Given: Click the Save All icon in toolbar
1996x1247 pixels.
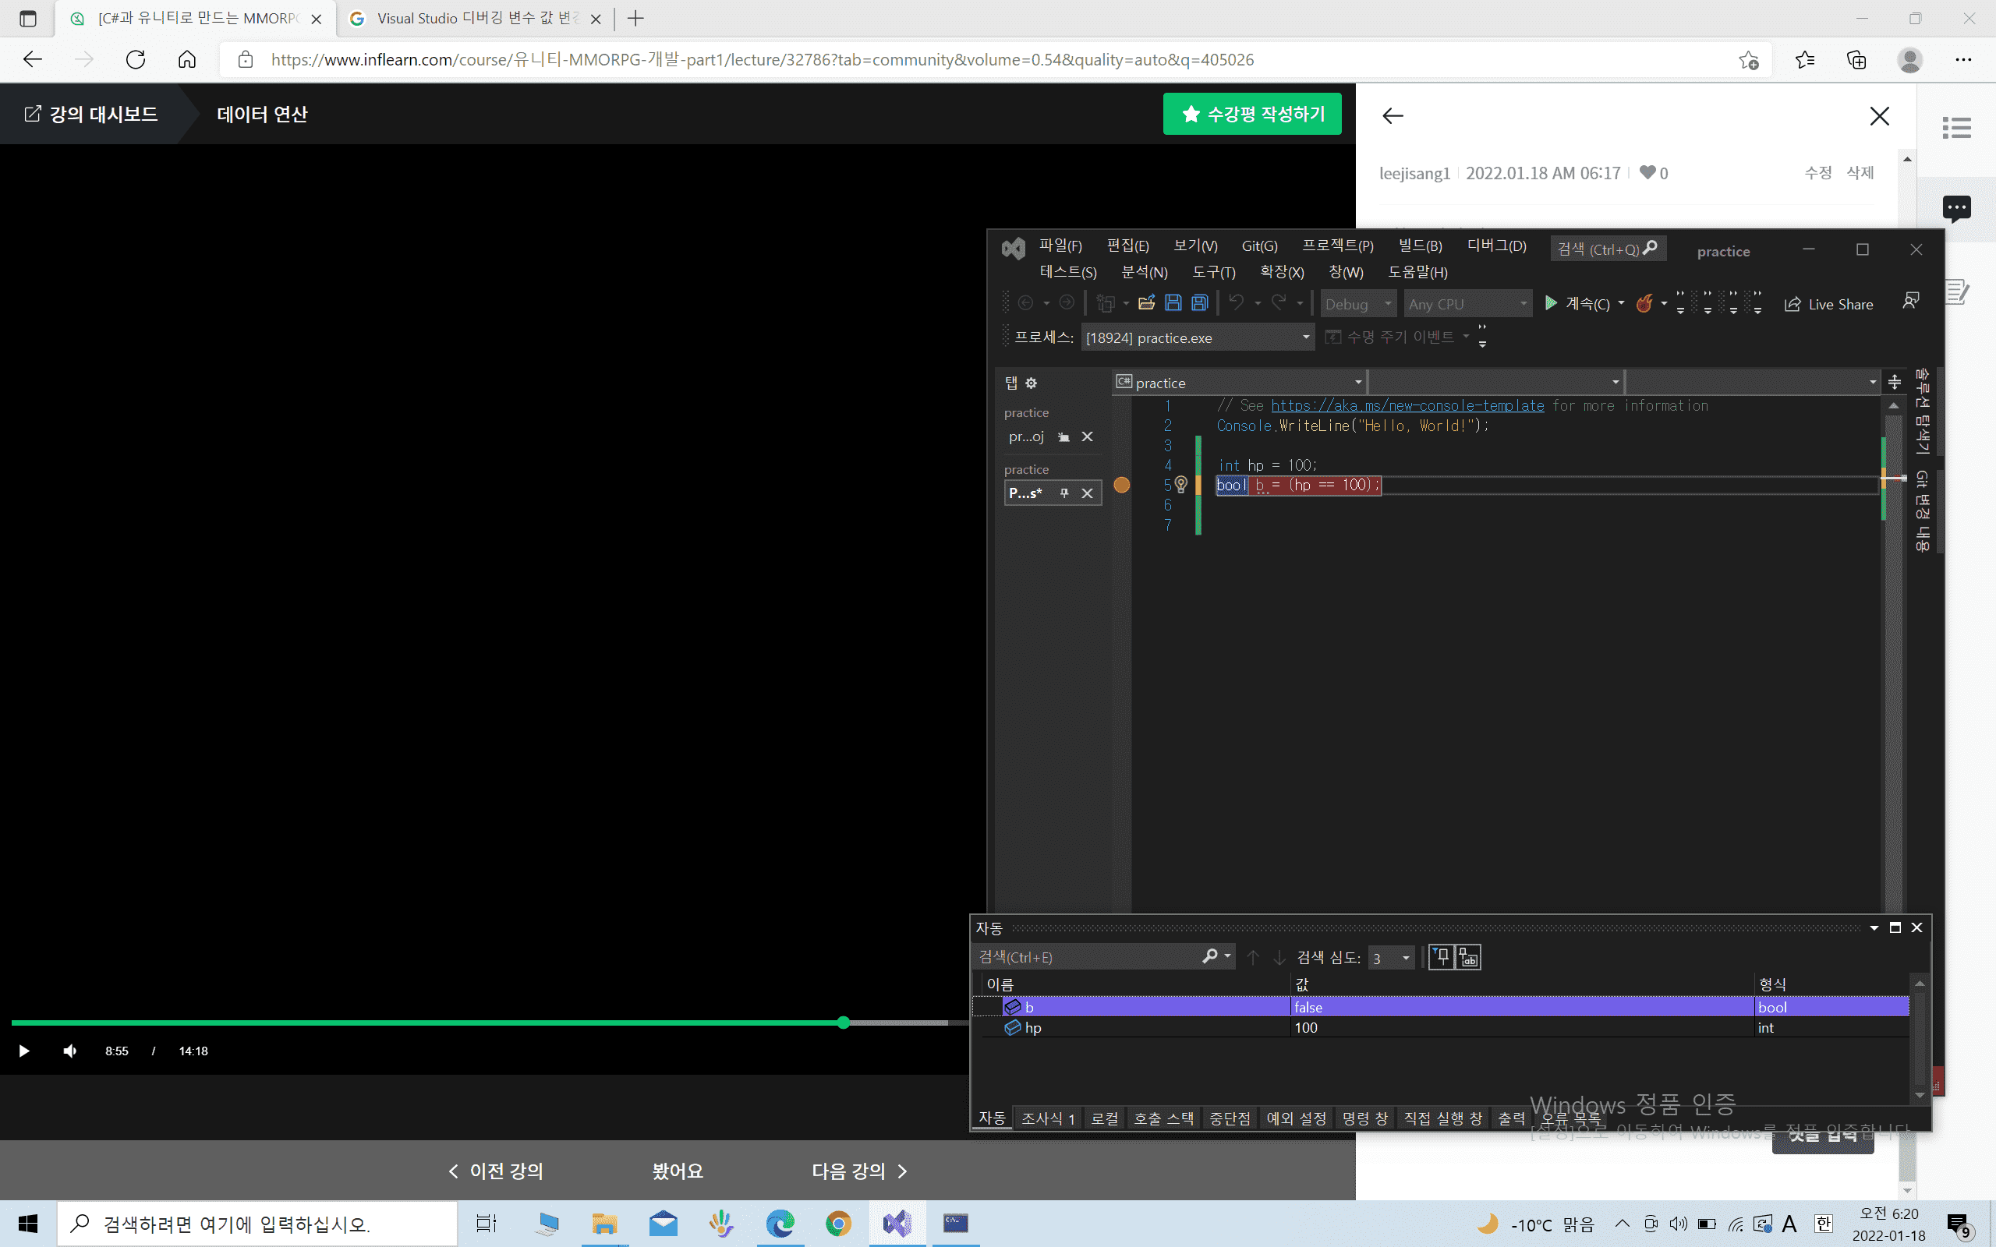Looking at the screenshot, I should coord(1199,303).
